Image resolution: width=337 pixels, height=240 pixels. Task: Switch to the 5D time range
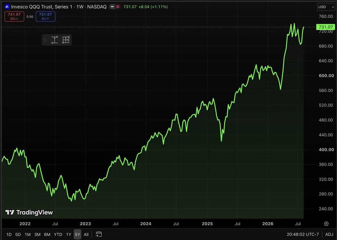click(18, 234)
